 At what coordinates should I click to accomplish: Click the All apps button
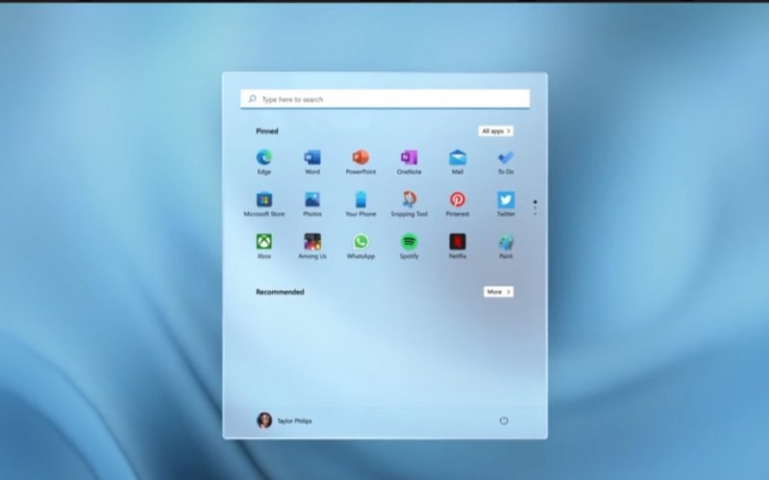coord(496,131)
